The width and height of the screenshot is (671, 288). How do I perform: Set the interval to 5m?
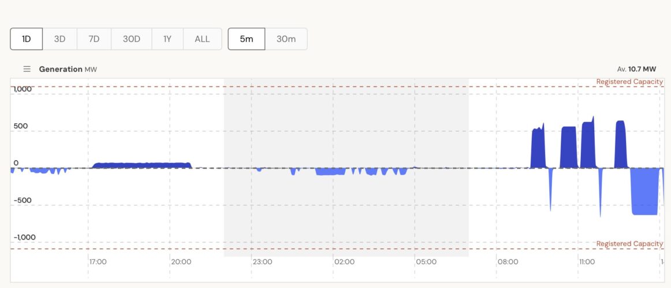[247, 39]
